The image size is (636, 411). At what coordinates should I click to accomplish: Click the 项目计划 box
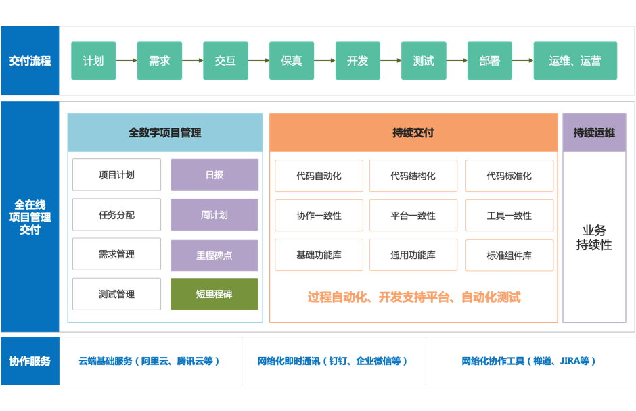[x=116, y=174]
